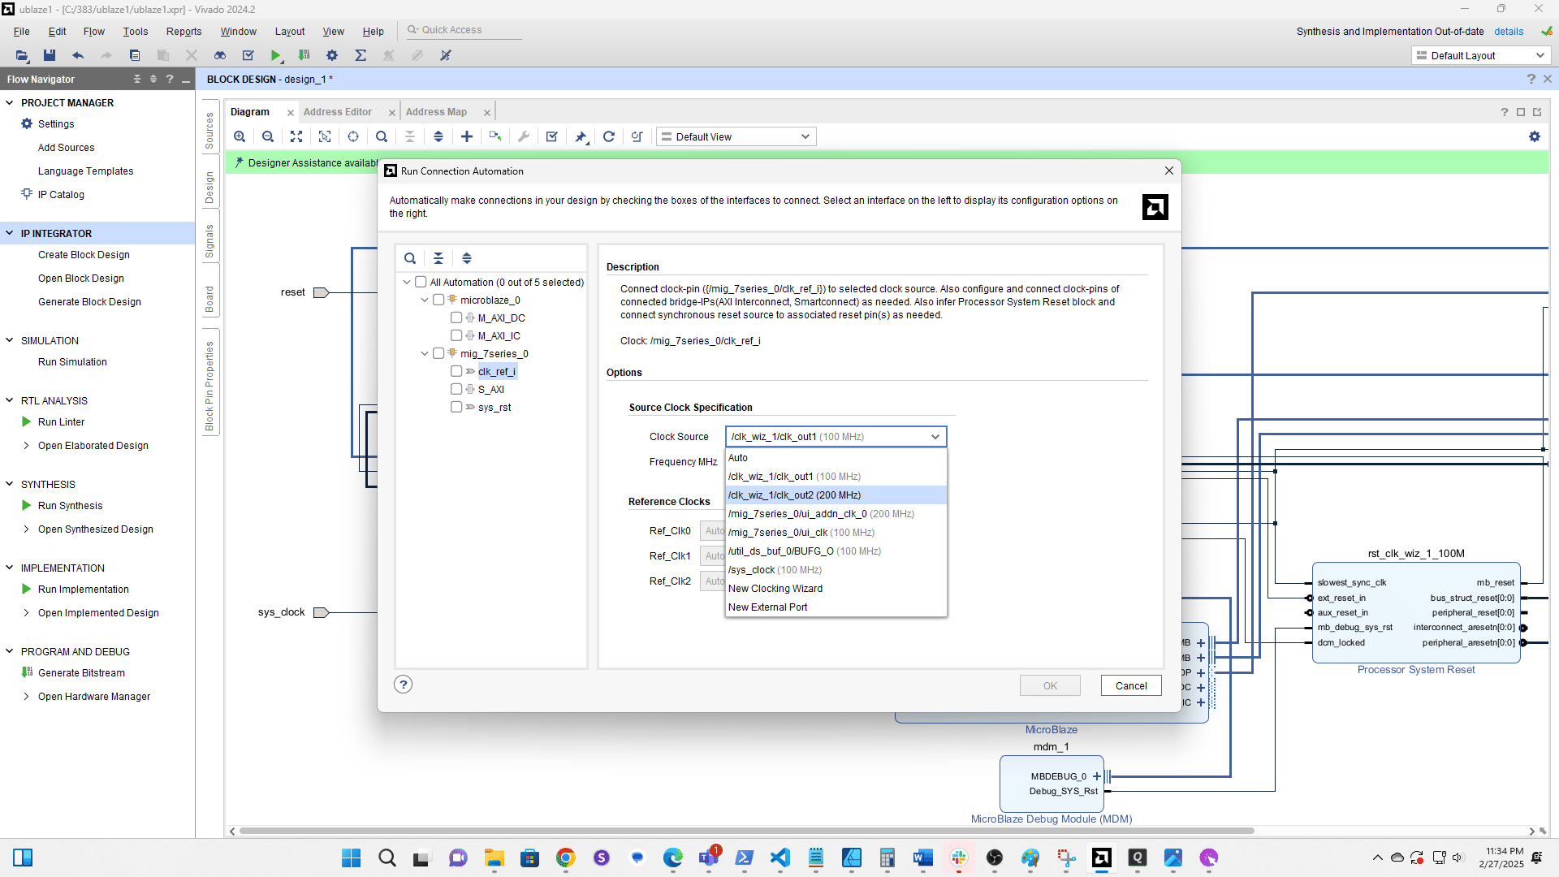Select /clk_wiz_1/clk_out2 (200 MHz) option
The width and height of the screenshot is (1559, 877).
[x=794, y=495]
